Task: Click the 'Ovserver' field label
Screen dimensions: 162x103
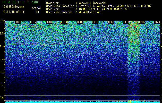Action: coord(52,3)
